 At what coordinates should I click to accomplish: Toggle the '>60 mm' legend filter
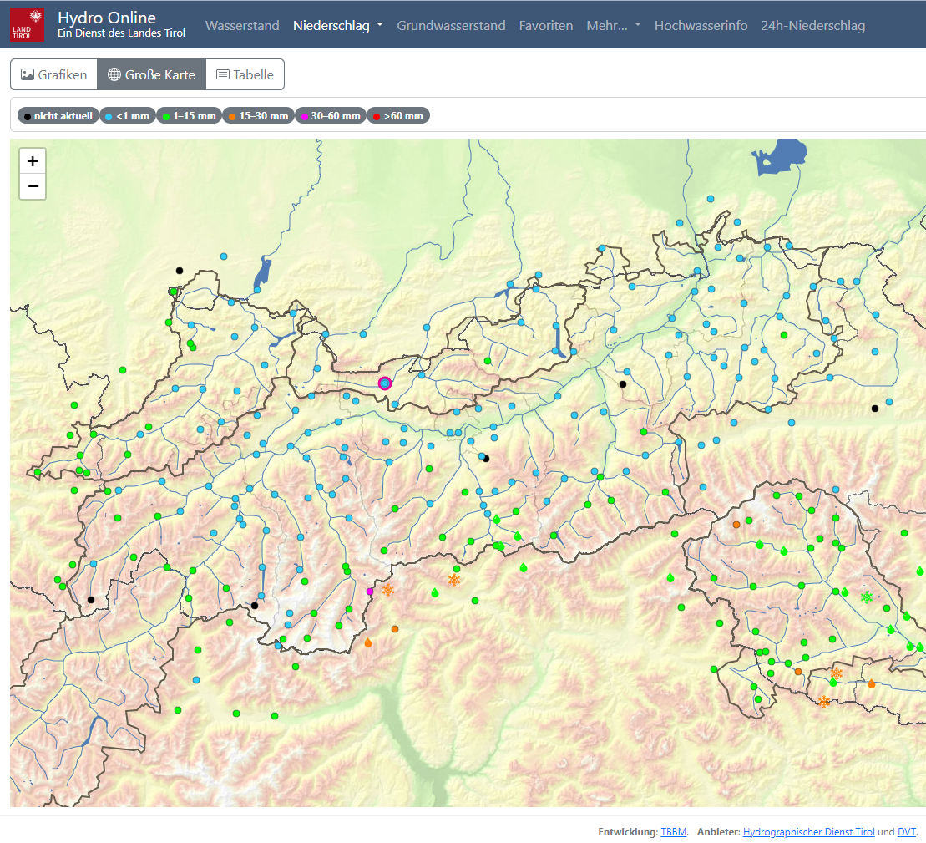[398, 116]
